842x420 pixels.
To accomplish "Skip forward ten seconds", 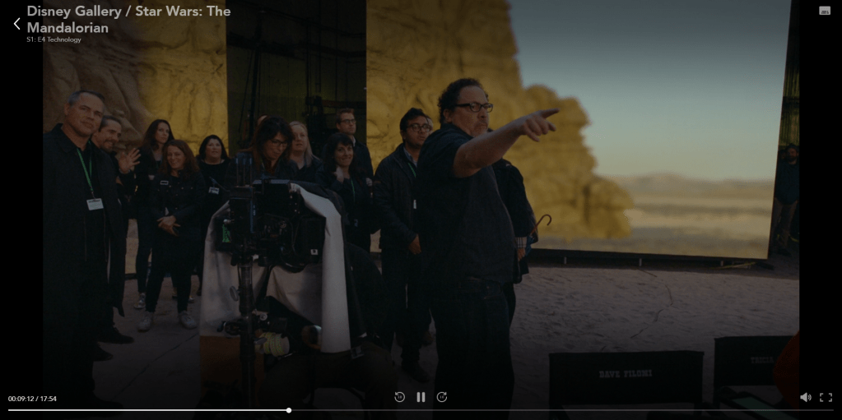I will (442, 397).
